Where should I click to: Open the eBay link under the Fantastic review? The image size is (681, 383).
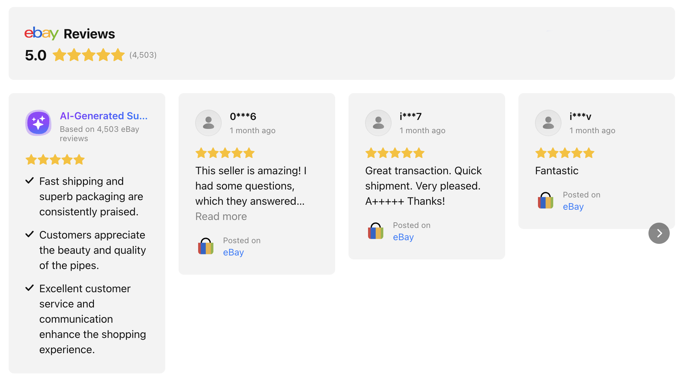pyautogui.click(x=573, y=207)
